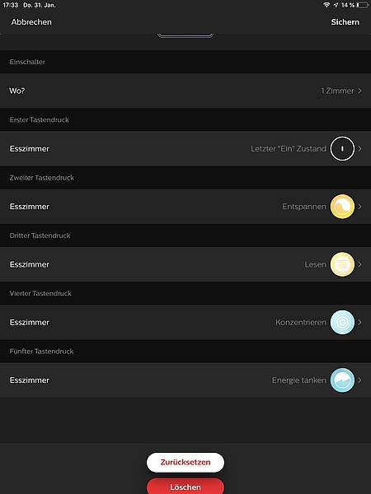Tap the battery indicator icon
This screenshot has width=371, height=494.
point(363,5)
